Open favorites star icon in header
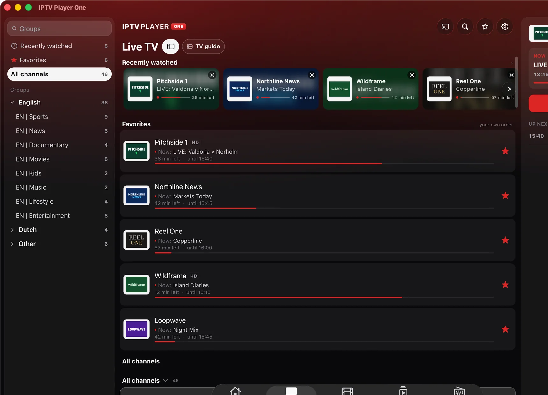The height and width of the screenshot is (395, 548). click(x=485, y=27)
